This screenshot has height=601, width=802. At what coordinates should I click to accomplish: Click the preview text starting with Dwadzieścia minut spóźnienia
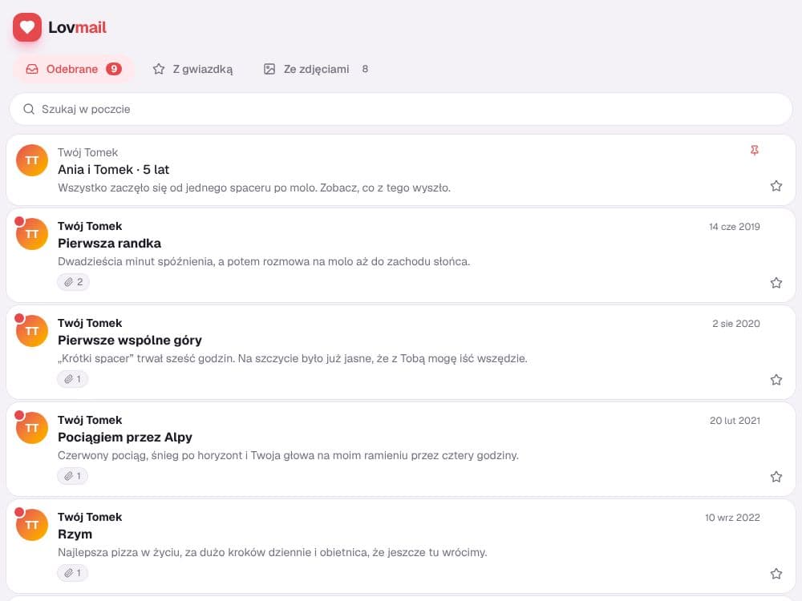coord(264,262)
